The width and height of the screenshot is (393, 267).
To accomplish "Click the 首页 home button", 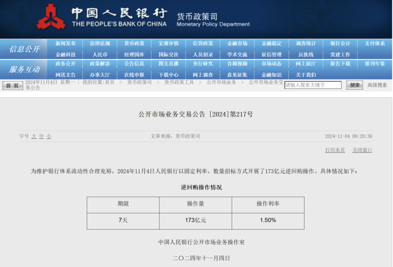I will [12, 85].
